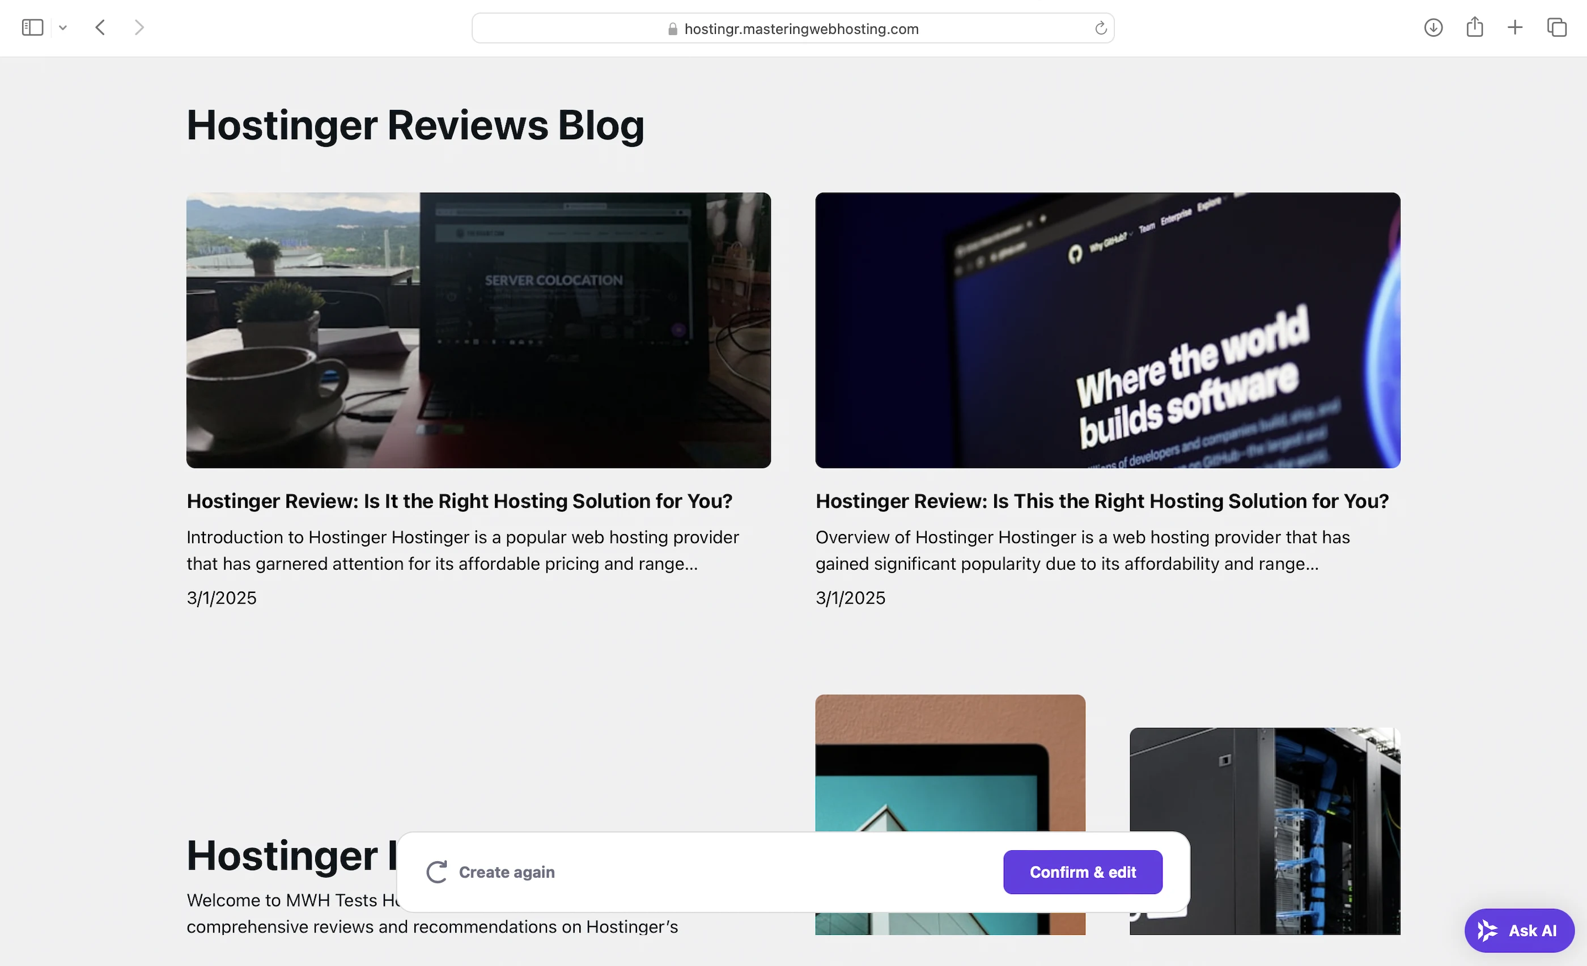Show the tab overview icon
The width and height of the screenshot is (1587, 966).
tap(1556, 28)
